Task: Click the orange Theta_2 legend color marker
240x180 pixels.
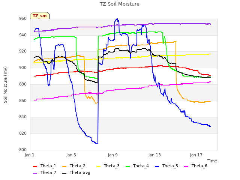Action: pos(64,166)
